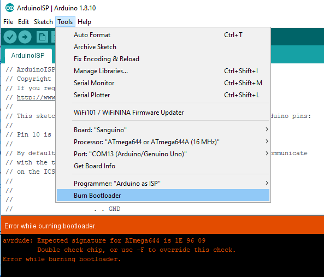Screen dimensions: 324x277
Task: Click the "Double check chip" console line
Action: [137, 250]
